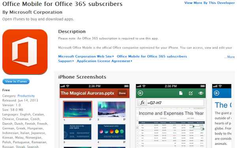Select slide 3 Auroras occur in polar regions
Image resolution: width=237 pixels, height=148 pixels.
tap(77, 132)
